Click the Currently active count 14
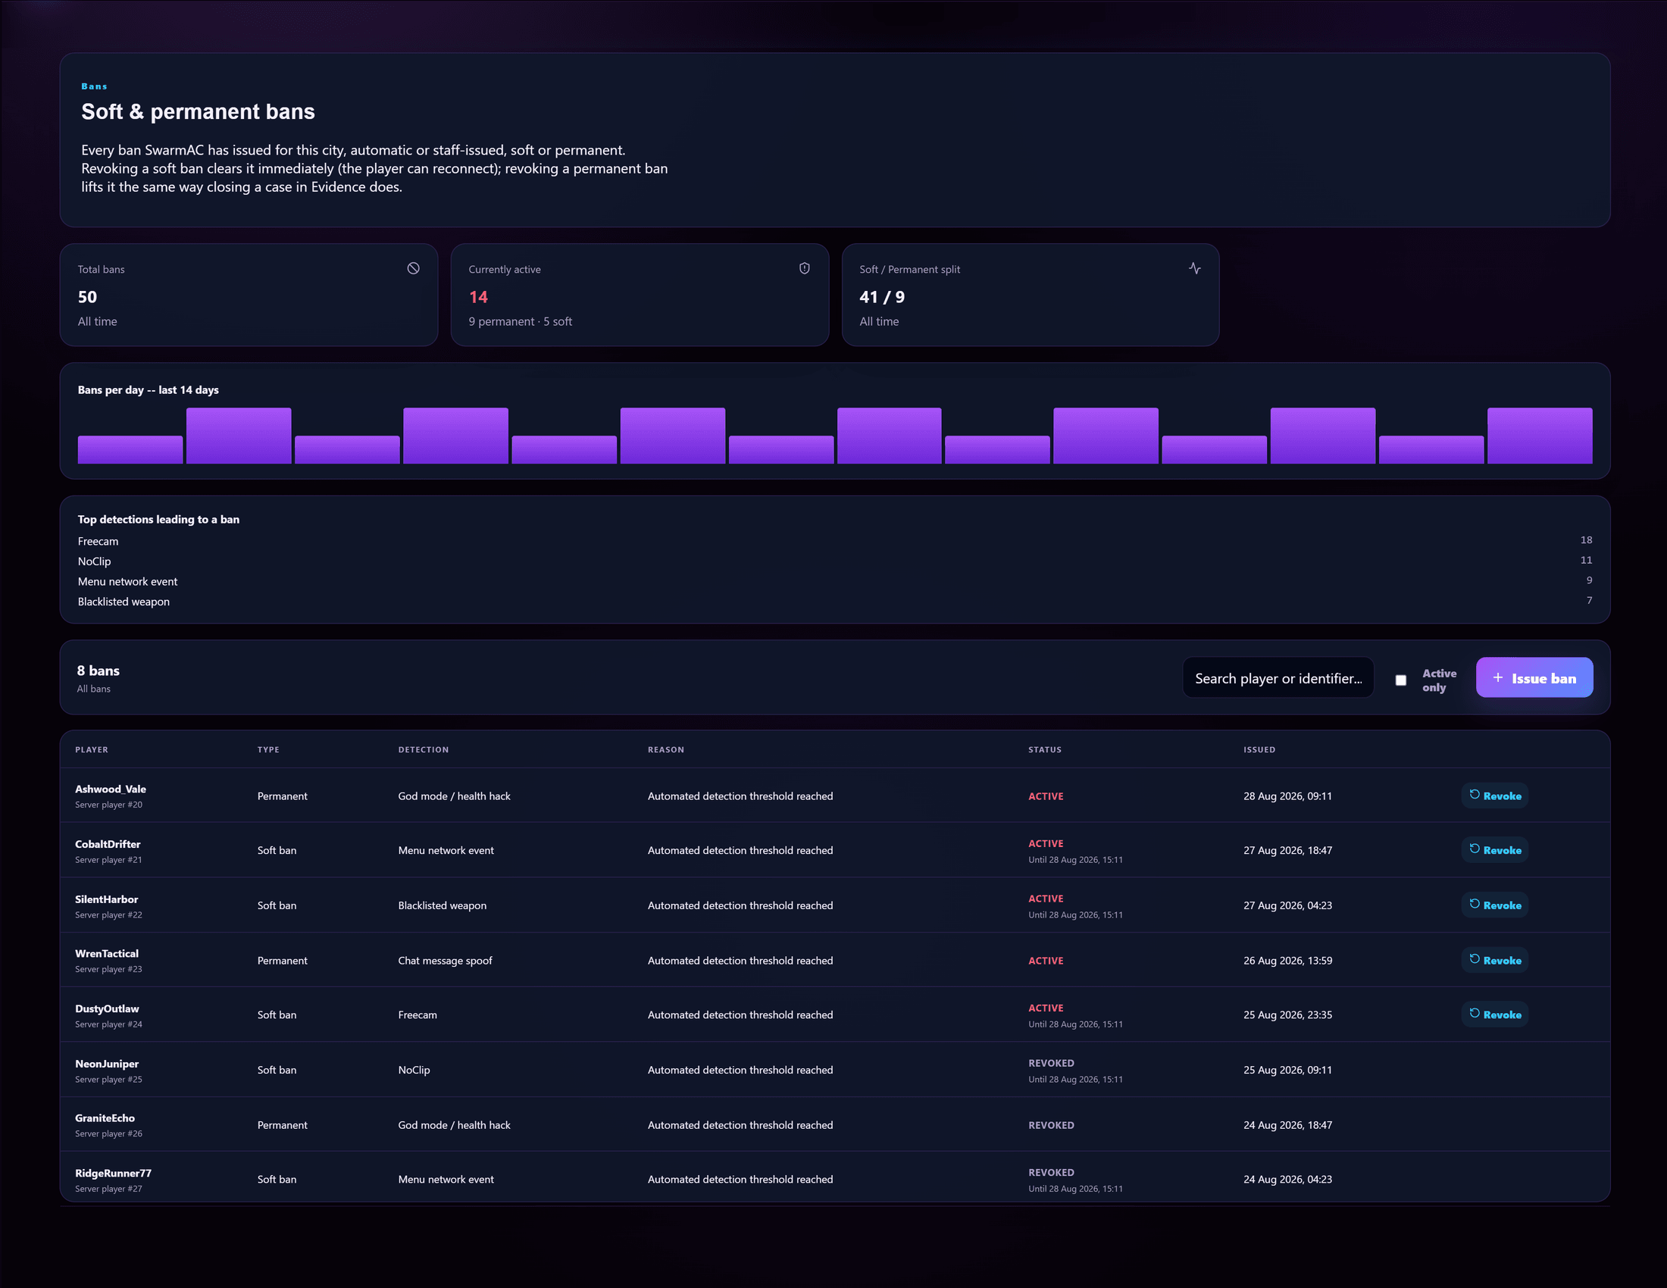Screen dimensions: 1667x1288 (x=478, y=297)
